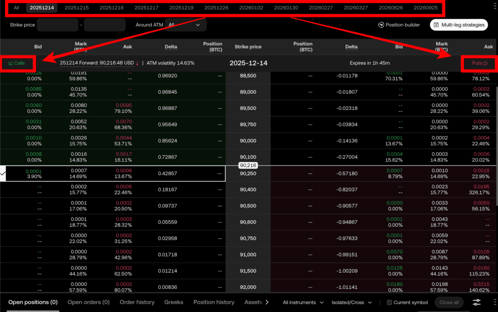Open the table settings sliders icon
Screen dimensions: 498x312
pyautogui.click(x=477, y=302)
